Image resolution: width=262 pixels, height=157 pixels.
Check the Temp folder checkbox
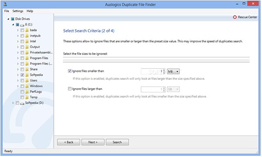[22, 97]
